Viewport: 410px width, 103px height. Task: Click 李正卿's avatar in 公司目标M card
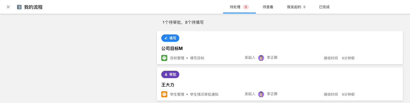point(261,58)
